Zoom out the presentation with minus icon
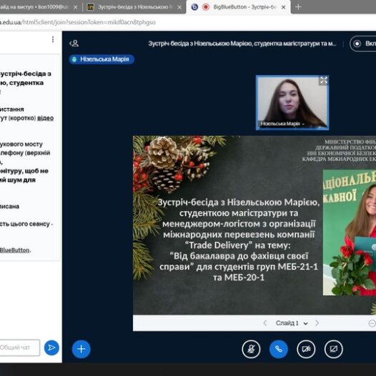This screenshot has width=376, height=376. pyautogui.click(x=372, y=323)
